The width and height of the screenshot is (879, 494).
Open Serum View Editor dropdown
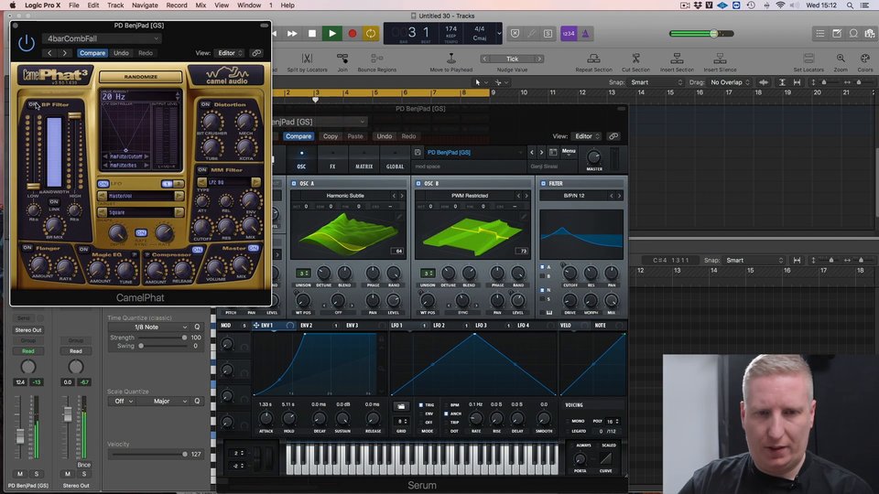pos(587,136)
